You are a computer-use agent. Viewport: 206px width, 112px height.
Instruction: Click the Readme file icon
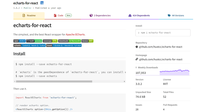(x=24, y=15)
